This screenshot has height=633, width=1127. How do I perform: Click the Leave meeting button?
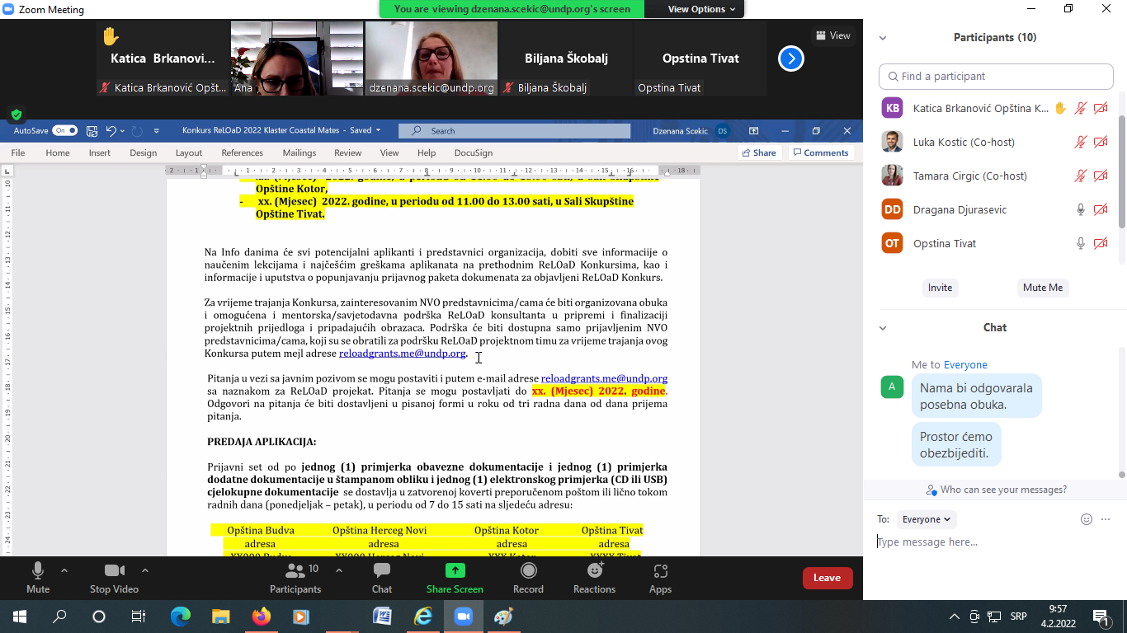[828, 578]
